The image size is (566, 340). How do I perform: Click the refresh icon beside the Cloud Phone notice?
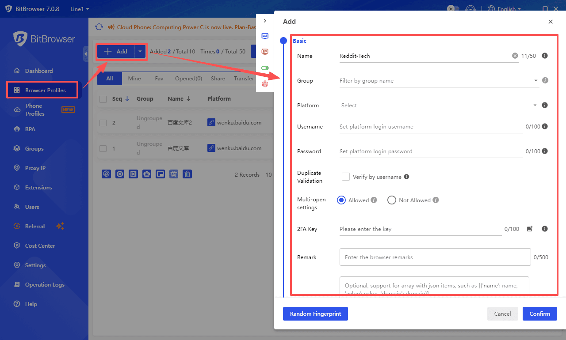click(99, 27)
